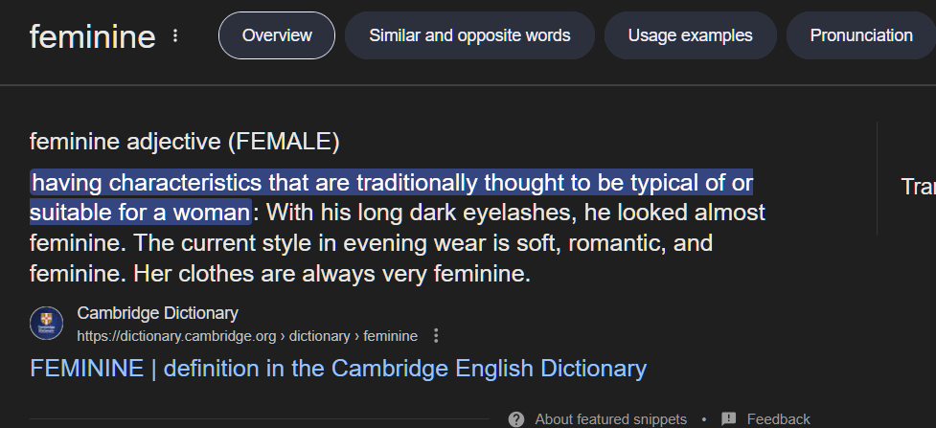Click the partially visible "Tran" side panel
This screenshot has width=936, height=428.
coord(918,187)
